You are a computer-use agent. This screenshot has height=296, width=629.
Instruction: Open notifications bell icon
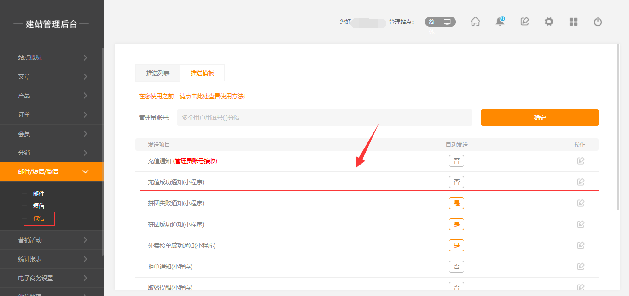(x=500, y=22)
